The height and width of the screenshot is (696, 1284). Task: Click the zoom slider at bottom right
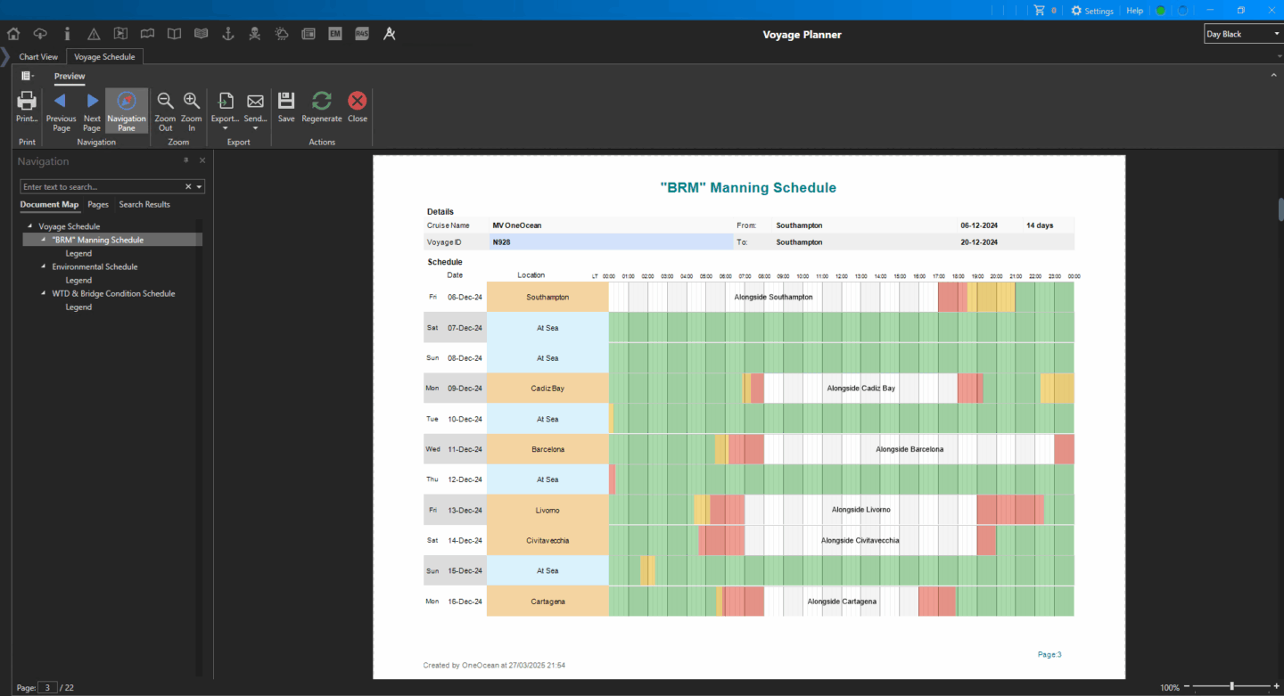[1231, 687]
